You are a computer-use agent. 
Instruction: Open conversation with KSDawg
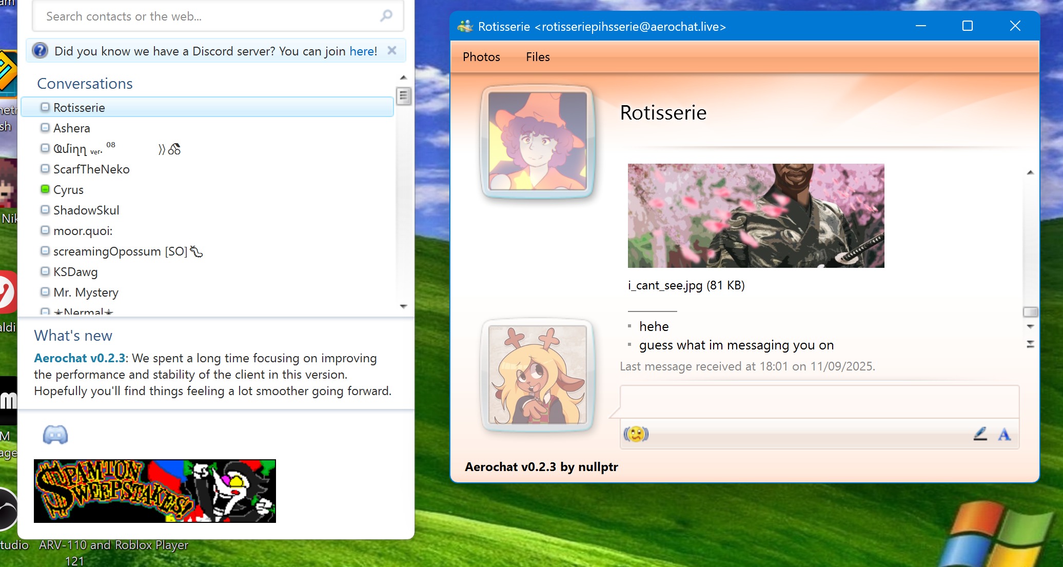tap(207, 271)
